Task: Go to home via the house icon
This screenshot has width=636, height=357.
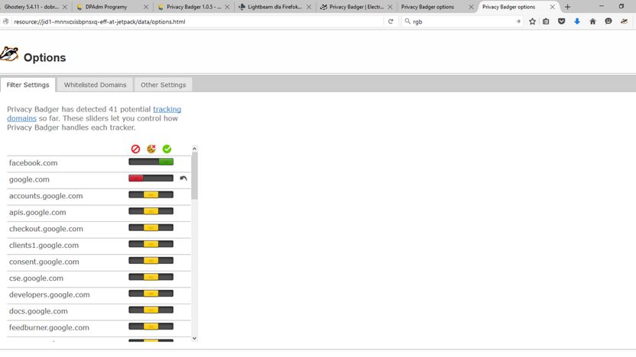Action: pos(592,21)
